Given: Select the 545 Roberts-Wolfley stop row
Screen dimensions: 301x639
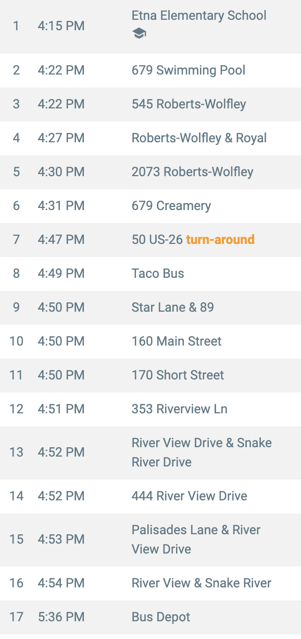Looking at the screenshot, I should [x=150, y=104].
